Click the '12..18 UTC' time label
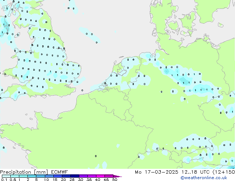Screen dimensions: 235x181 (195, 172)
